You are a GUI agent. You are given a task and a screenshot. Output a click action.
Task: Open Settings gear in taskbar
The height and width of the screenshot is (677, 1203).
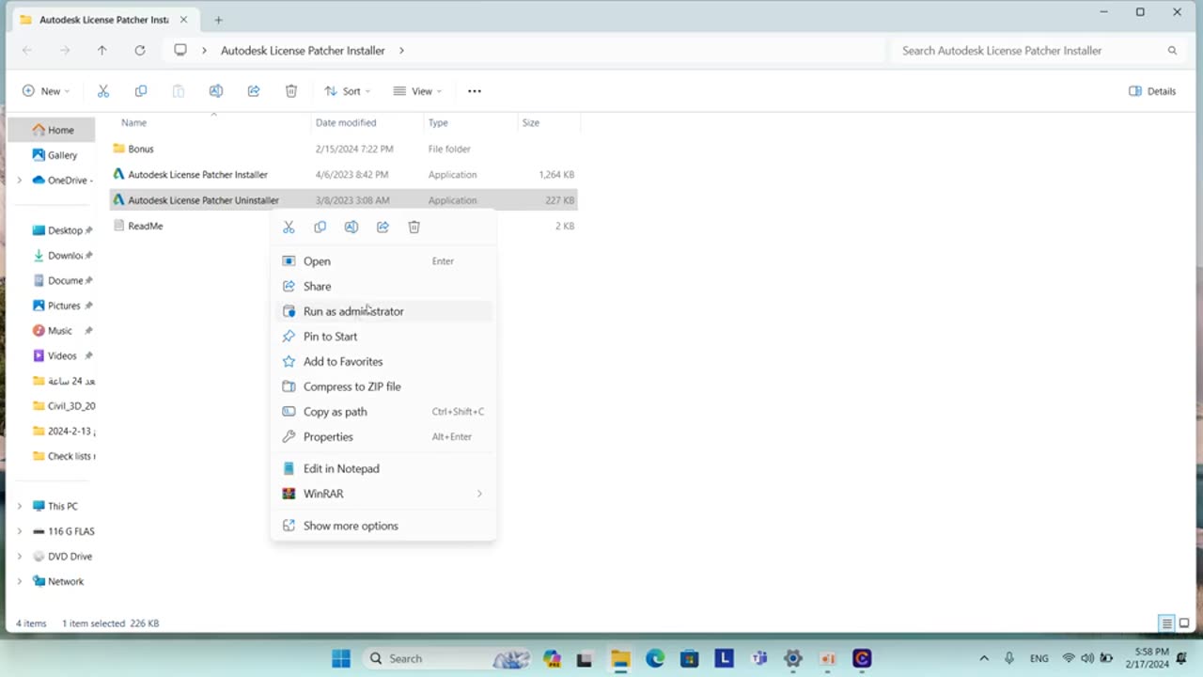793,658
